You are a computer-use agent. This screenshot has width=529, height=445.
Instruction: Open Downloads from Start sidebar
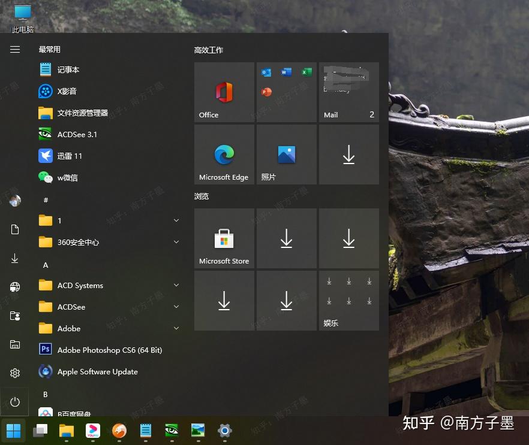click(x=15, y=258)
